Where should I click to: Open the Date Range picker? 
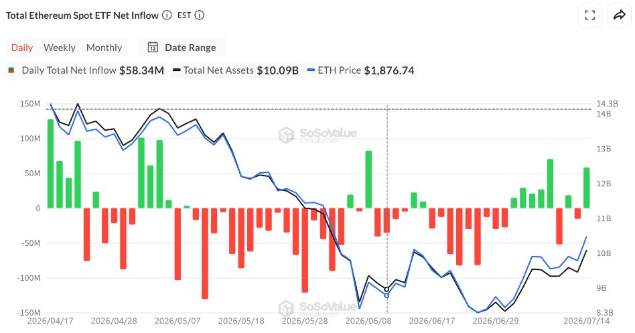click(182, 48)
